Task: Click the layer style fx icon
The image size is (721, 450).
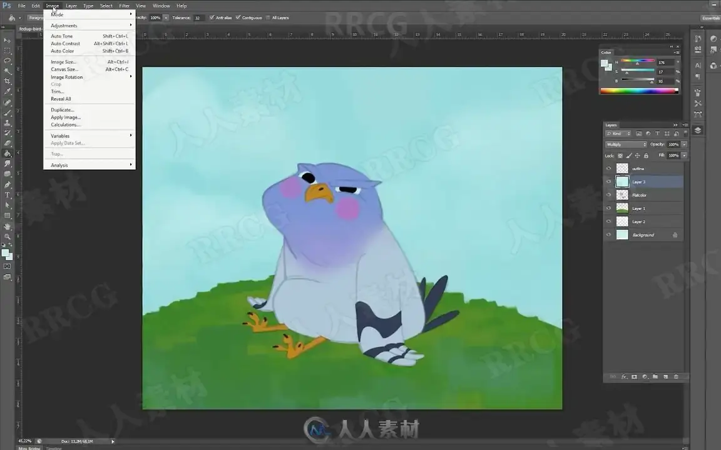Action: (624, 376)
